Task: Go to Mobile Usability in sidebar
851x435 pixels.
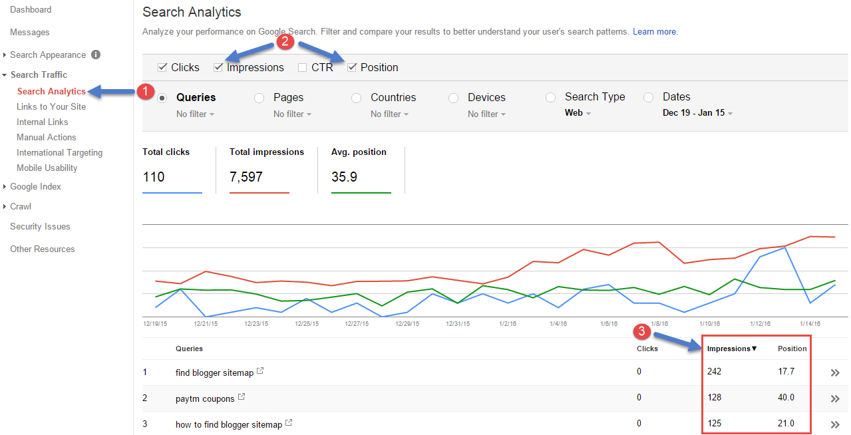Action: 47,168
